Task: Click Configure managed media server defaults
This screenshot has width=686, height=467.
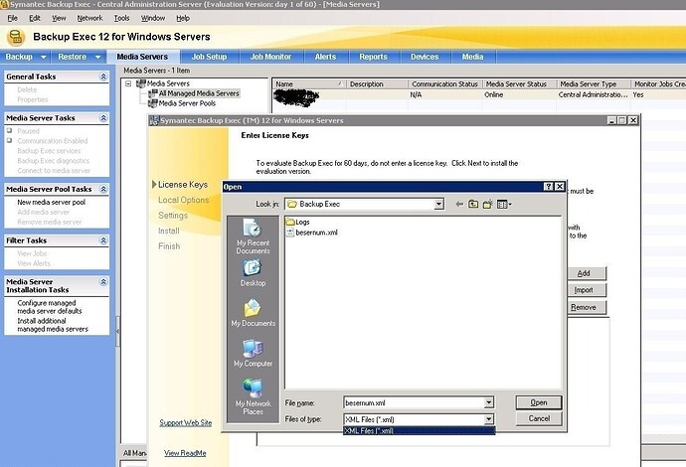Action: tap(50, 307)
